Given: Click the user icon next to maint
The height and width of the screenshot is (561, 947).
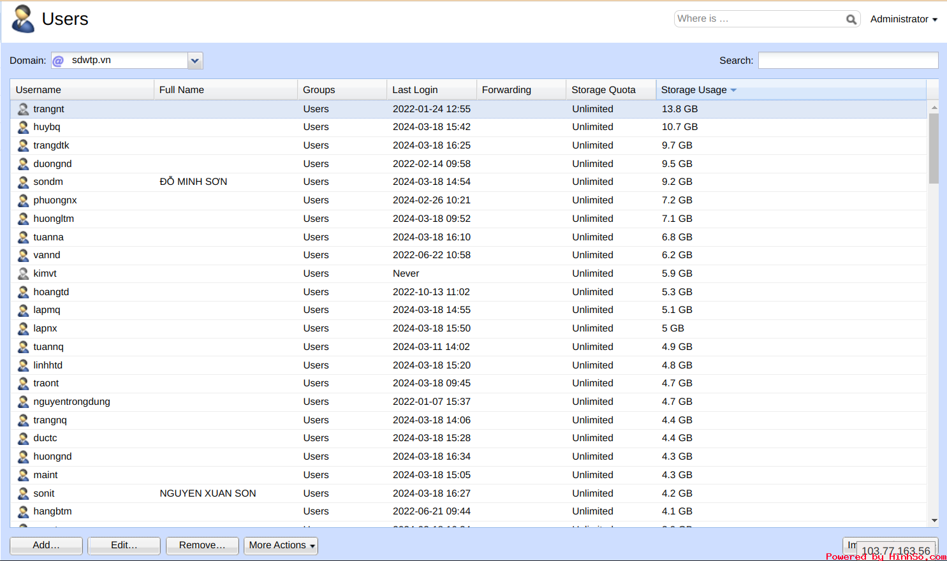Looking at the screenshot, I should 23,475.
